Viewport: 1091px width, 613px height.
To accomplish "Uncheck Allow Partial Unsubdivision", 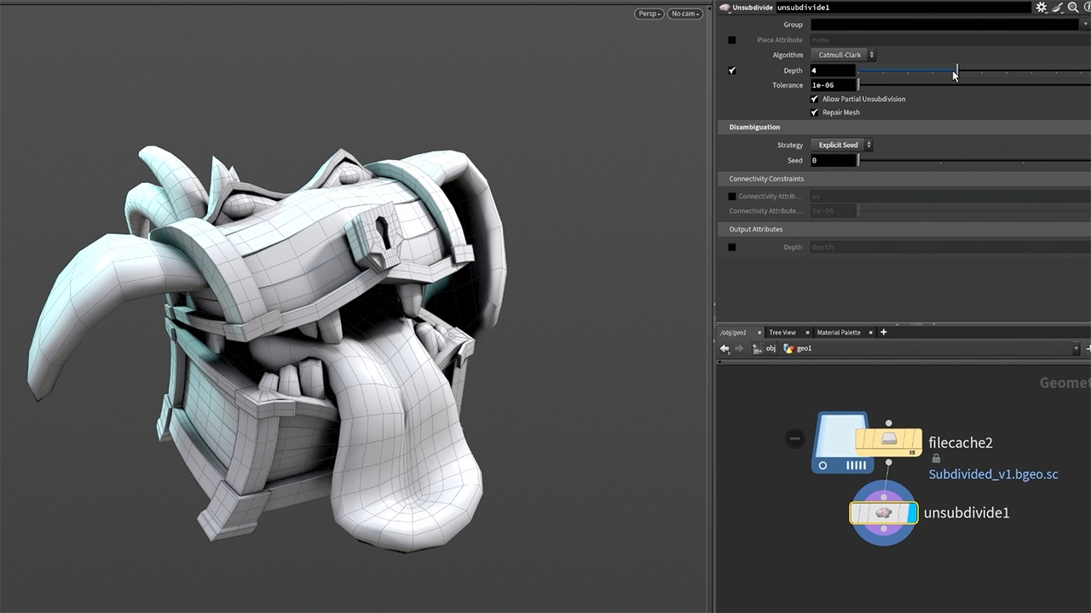I will click(x=815, y=99).
